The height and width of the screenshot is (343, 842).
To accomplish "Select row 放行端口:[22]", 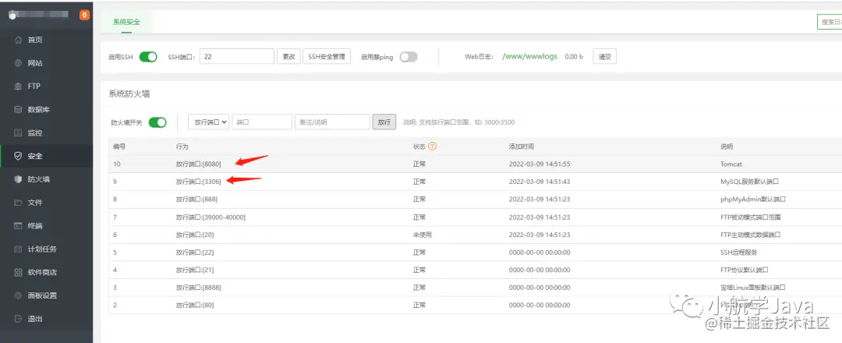I will point(475,253).
